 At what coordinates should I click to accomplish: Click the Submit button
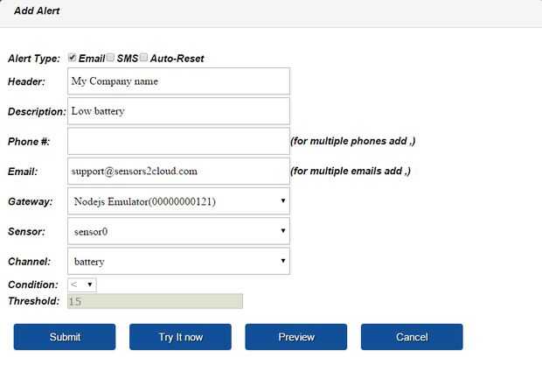pyautogui.click(x=65, y=337)
